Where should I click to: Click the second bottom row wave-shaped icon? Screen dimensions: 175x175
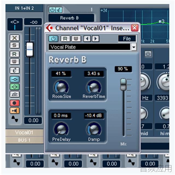click(55, 162)
